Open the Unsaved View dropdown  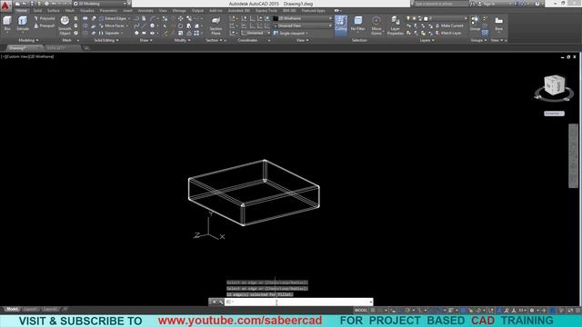303,25
